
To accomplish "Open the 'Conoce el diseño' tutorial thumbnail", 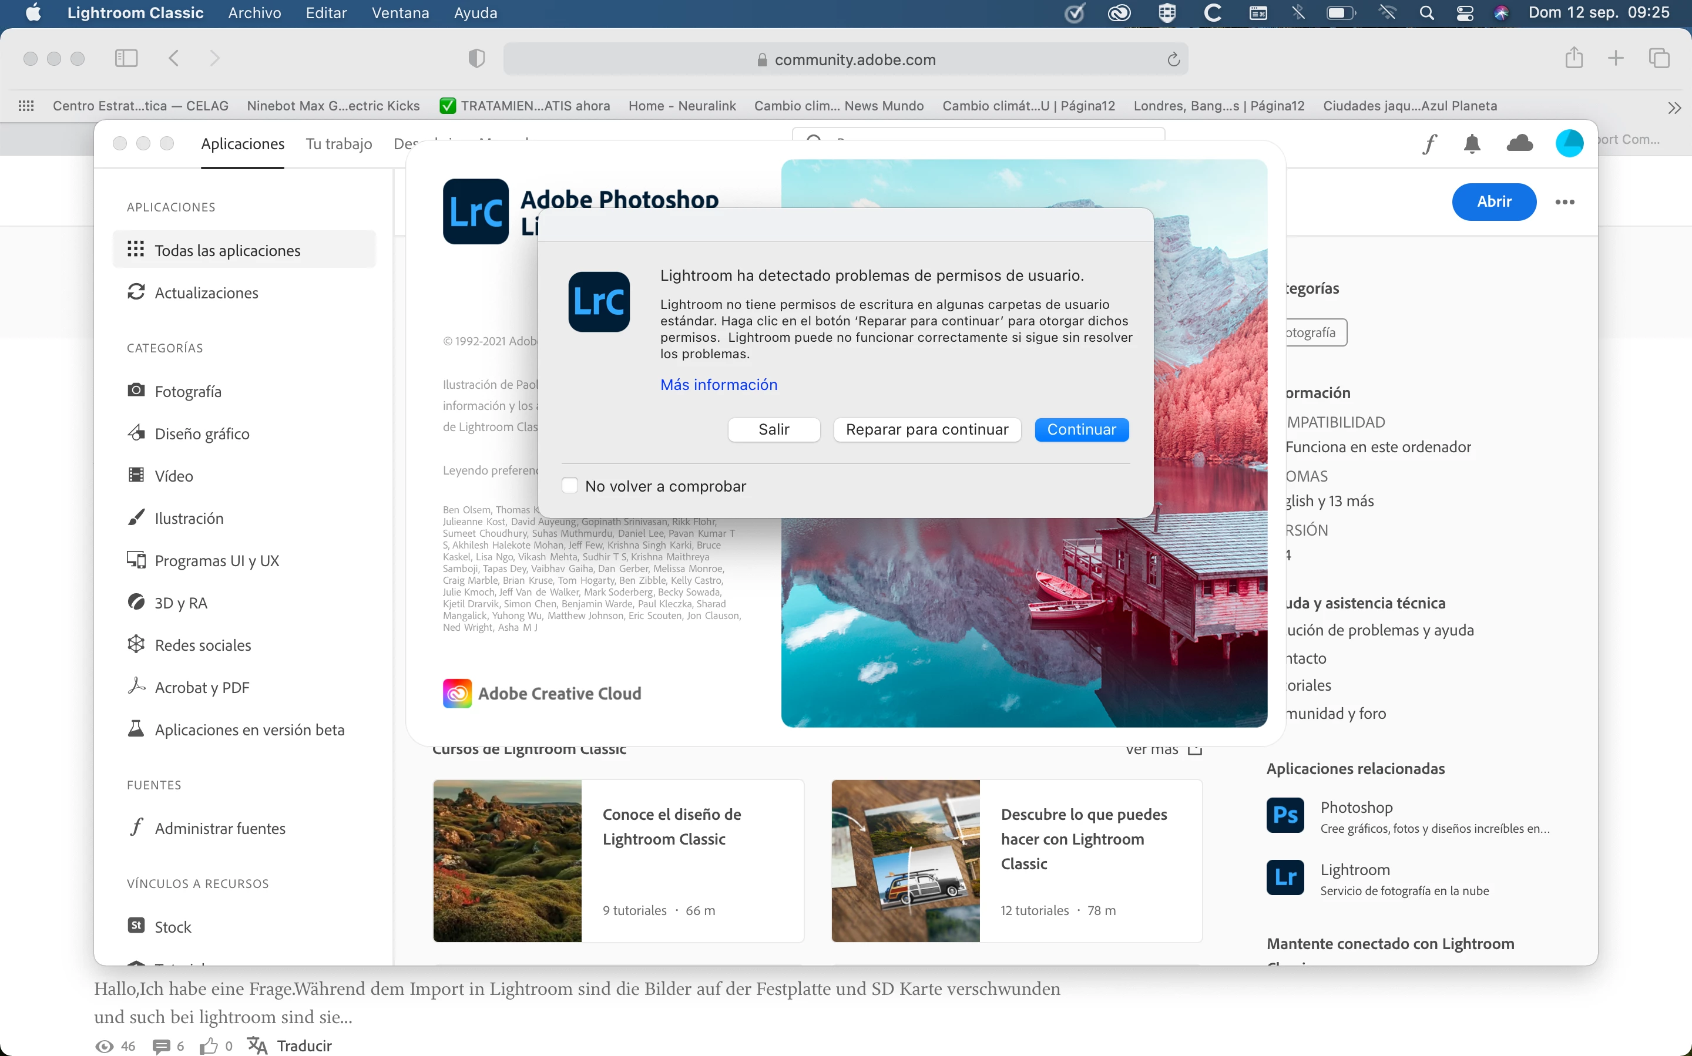I will click(x=507, y=860).
